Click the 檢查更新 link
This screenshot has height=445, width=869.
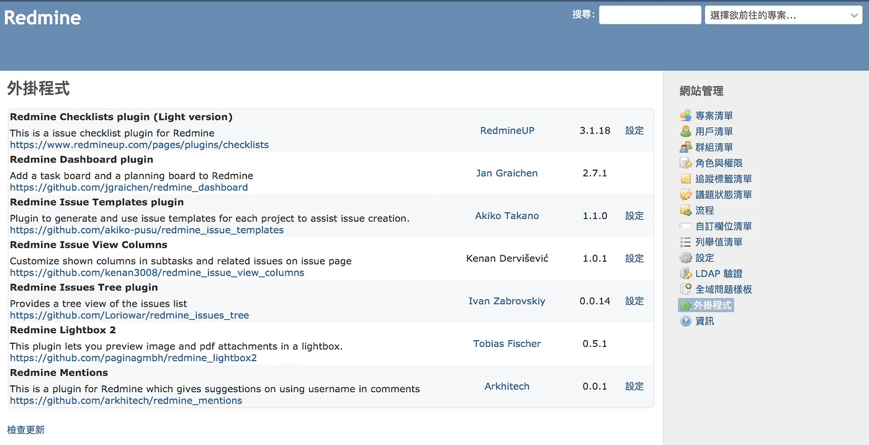click(26, 429)
